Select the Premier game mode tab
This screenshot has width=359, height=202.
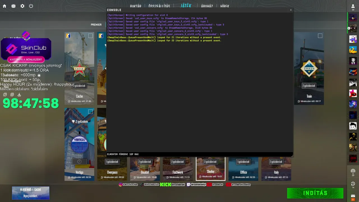pos(96,25)
